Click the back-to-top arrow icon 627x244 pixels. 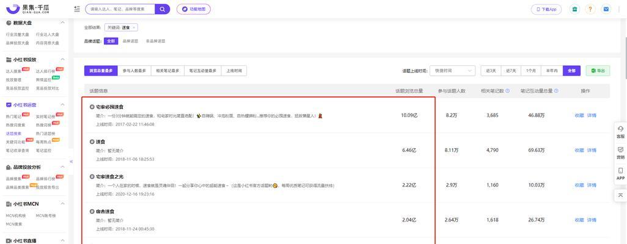pyautogui.click(x=621, y=195)
